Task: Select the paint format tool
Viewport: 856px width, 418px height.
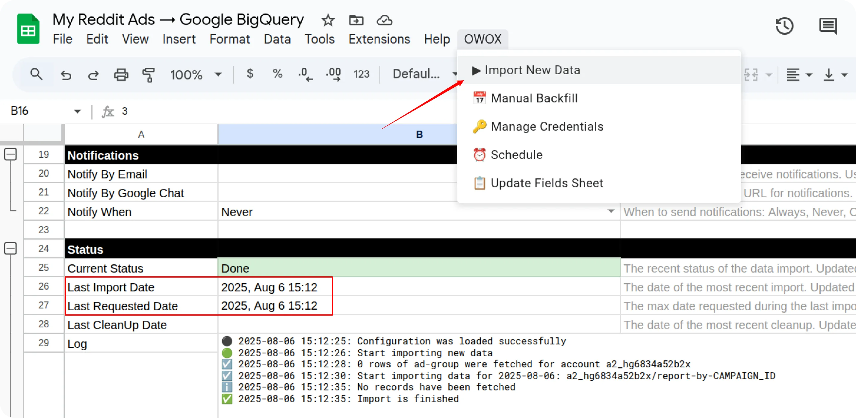Action: (x=149, y=75)
